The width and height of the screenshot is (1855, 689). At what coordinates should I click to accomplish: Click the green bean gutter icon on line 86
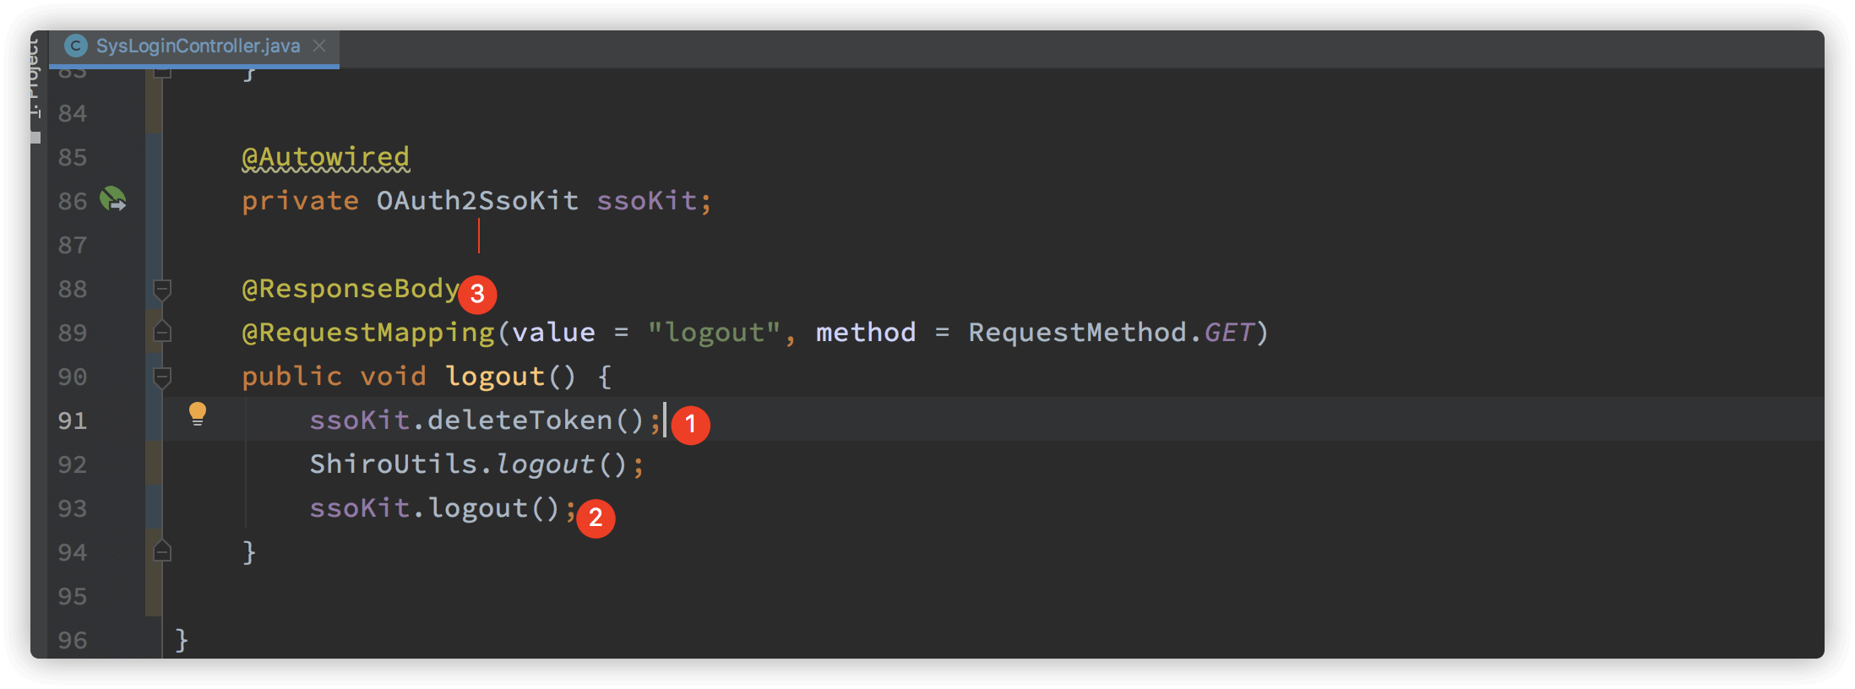pyautogui.click(x=112, y=200)
